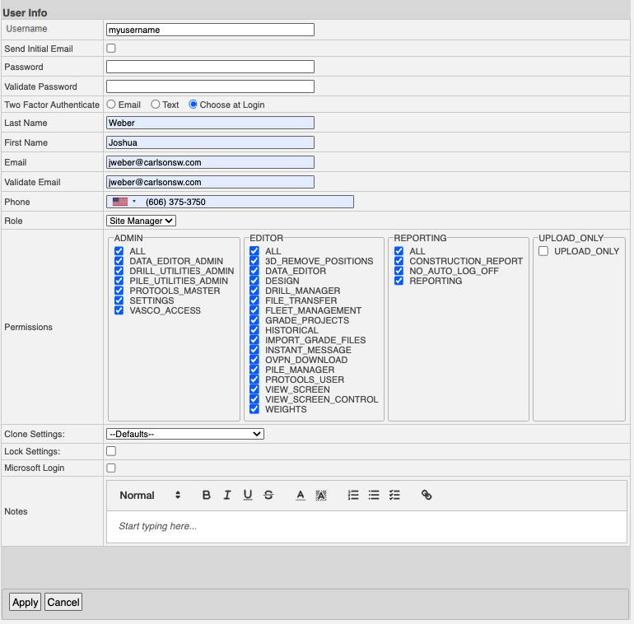This screenshot has width=634, height=624.
Task: Insert numbered list in Notes
Action: click(x=353, y=495)
